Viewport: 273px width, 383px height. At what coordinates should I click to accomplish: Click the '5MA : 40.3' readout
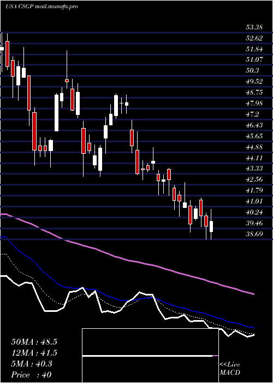coord(32,364)
